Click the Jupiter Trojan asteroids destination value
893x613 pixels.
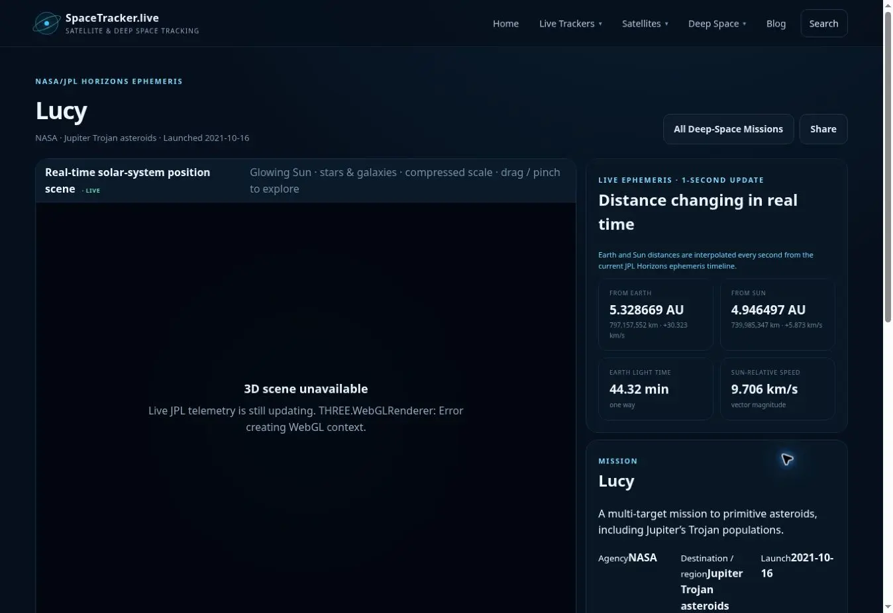click(711, 589)
